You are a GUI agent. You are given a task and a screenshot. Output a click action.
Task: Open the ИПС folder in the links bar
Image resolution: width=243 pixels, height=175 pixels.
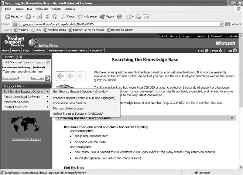36,30
